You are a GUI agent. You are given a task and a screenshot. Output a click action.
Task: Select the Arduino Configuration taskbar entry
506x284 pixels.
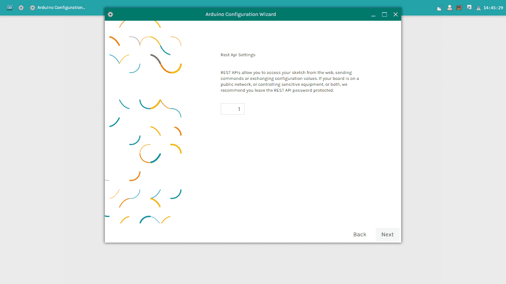click(x=57, y=7)
